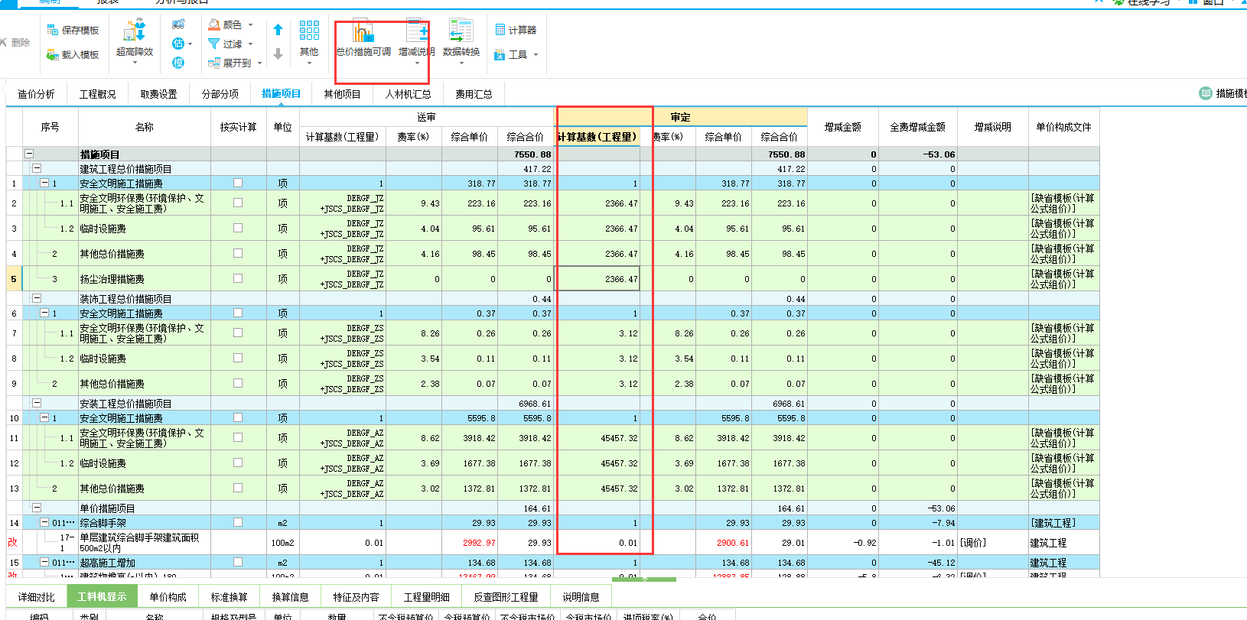
Task: Move row down with gray arrow
Action: coord(278,54)
